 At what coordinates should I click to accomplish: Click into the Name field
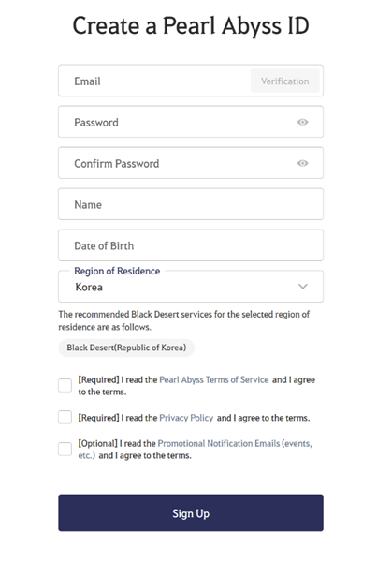191,204
